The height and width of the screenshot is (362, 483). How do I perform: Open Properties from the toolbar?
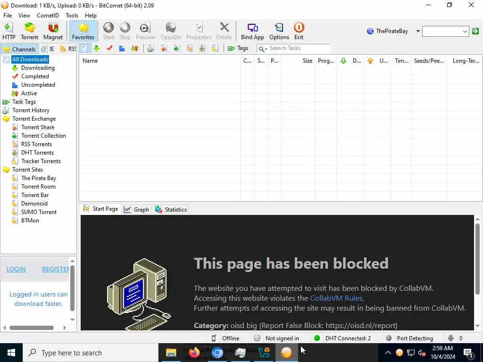pyautogui.click(x=199, y=31)
